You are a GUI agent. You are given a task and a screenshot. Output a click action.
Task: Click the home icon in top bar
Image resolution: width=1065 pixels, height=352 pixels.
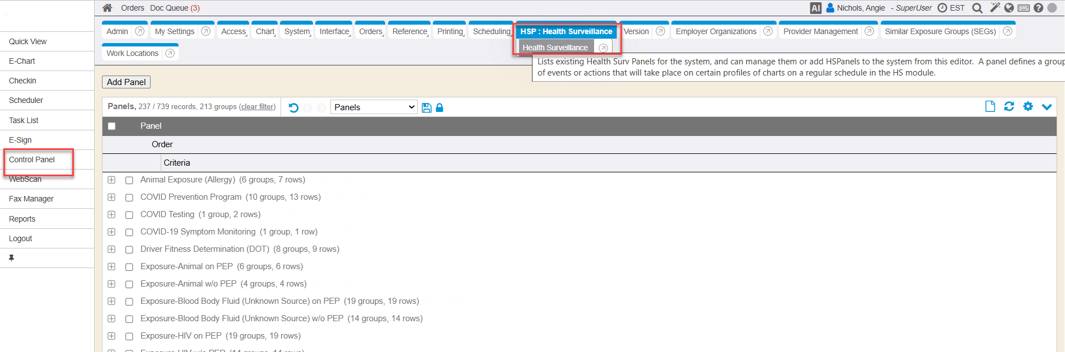[108, 8]
